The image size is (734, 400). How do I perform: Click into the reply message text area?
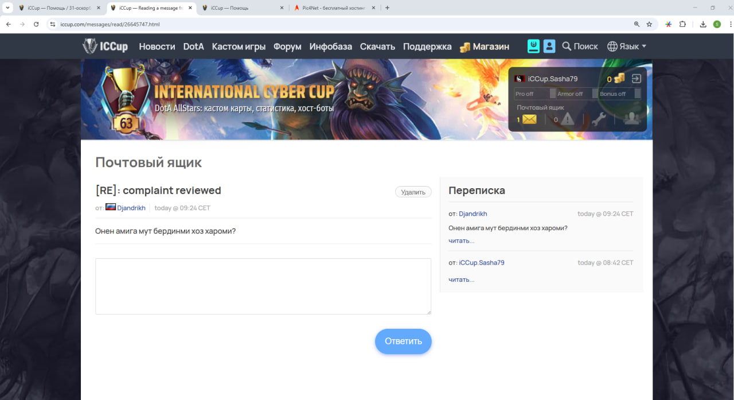[263, 286]
